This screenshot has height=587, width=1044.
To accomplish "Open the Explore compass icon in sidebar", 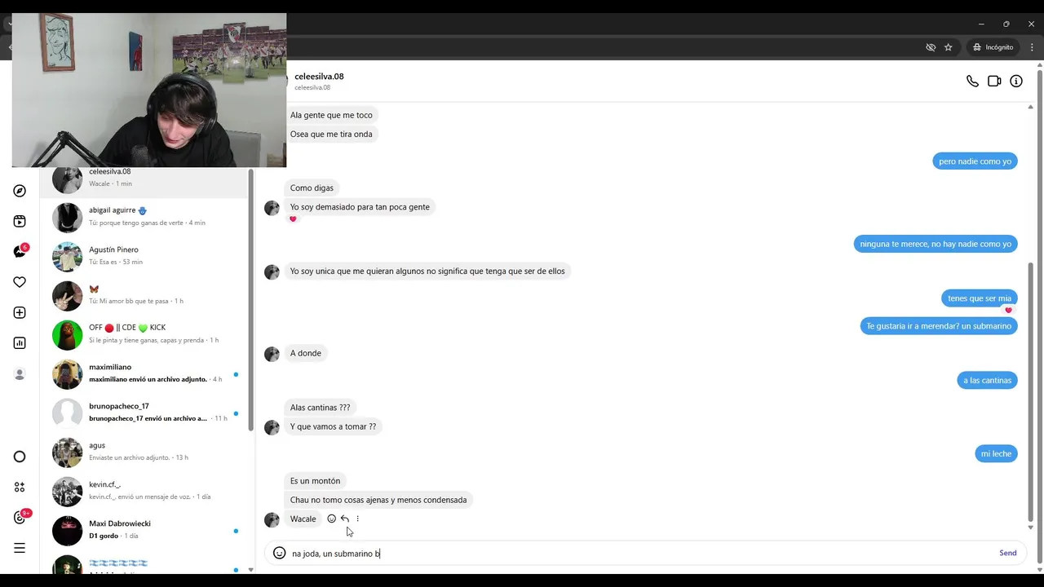I will point(20,191).
